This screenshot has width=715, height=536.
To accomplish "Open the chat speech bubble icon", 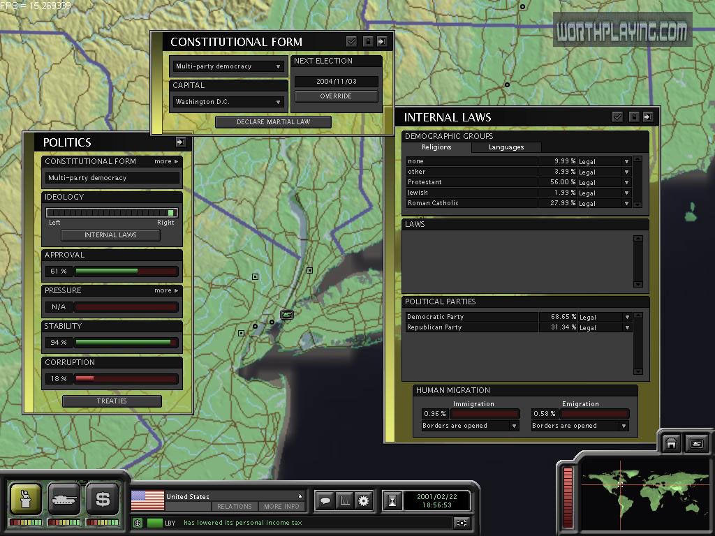I will coord(325,500).
